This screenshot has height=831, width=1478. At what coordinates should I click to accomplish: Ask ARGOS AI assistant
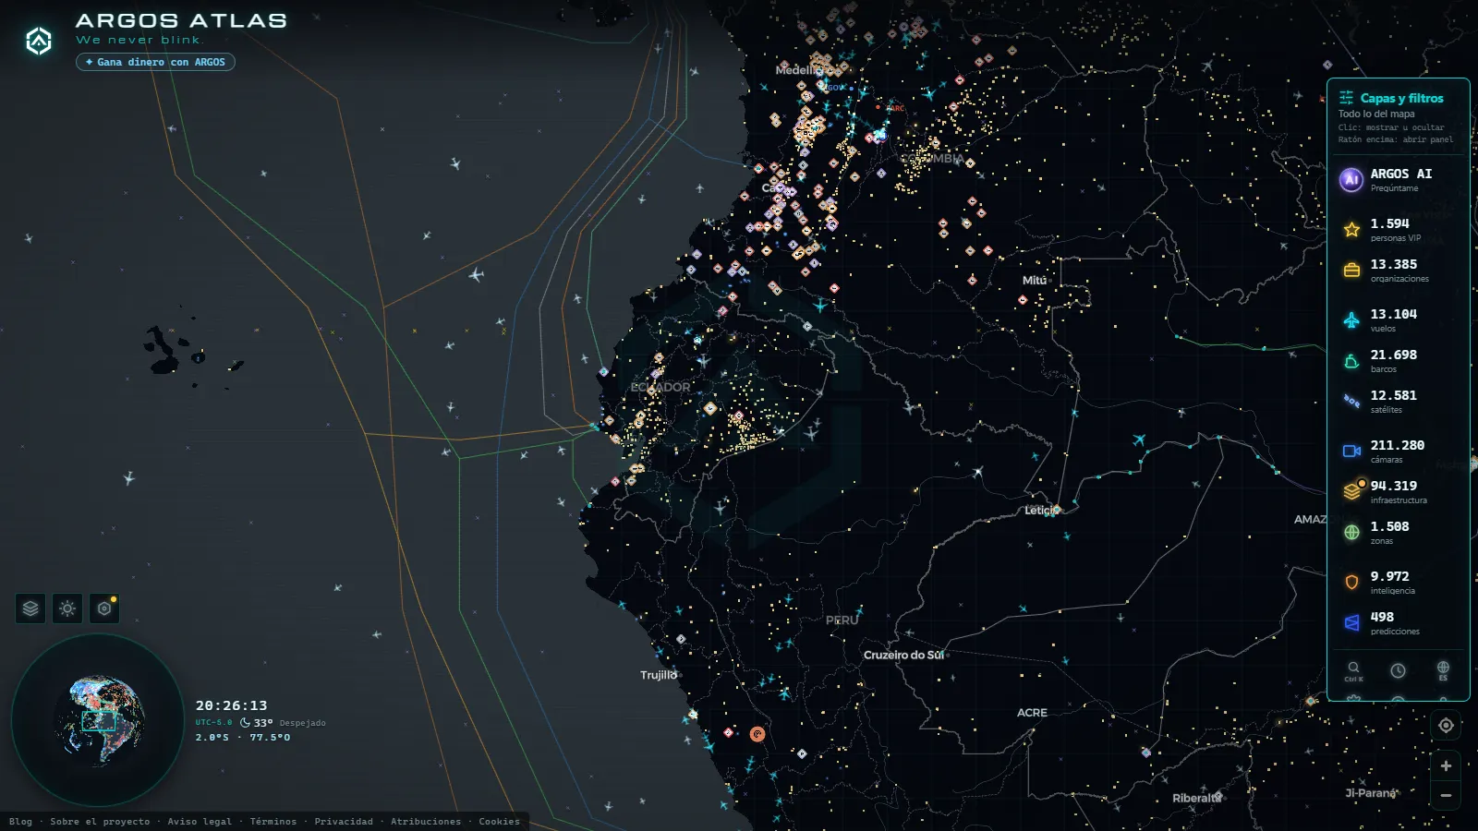tap(1398, 179)
